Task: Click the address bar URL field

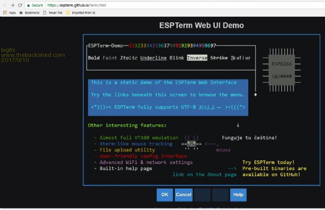Action: coord(152,5)
